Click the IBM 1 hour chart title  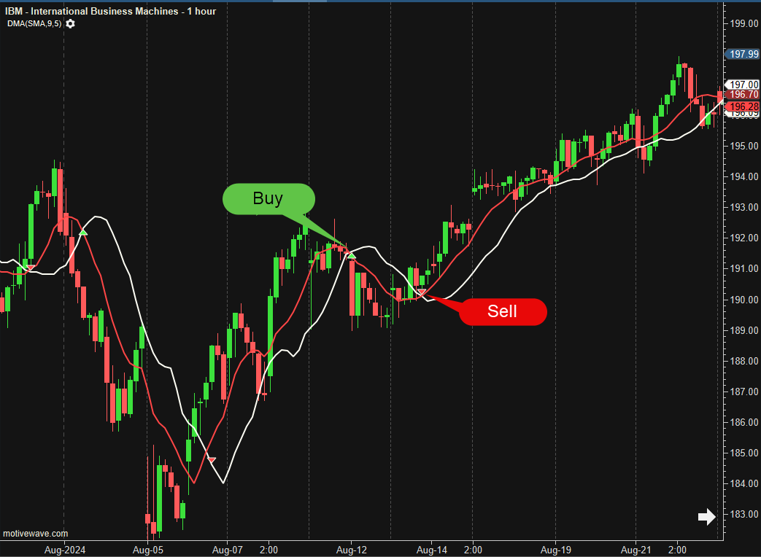[112, 11]
